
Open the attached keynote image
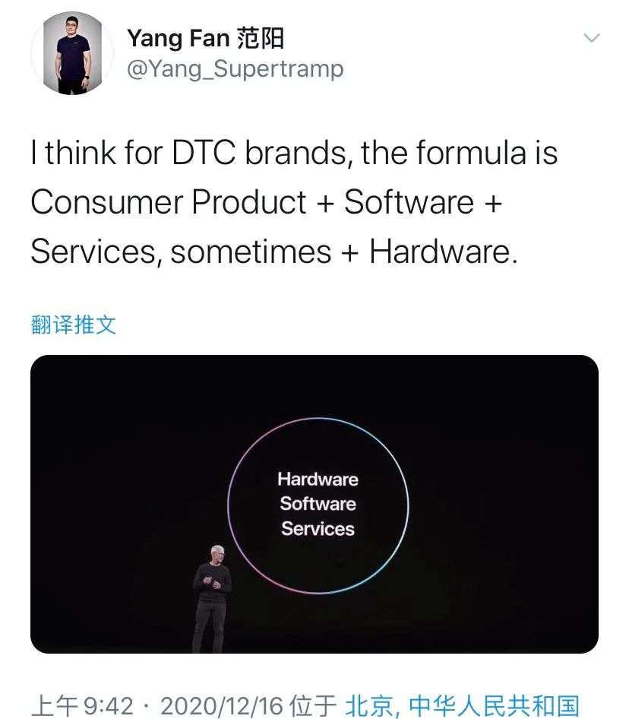tap(314, 504)
